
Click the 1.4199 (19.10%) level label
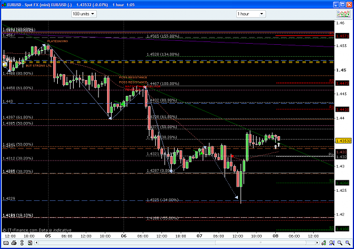(x=18, y=215)
